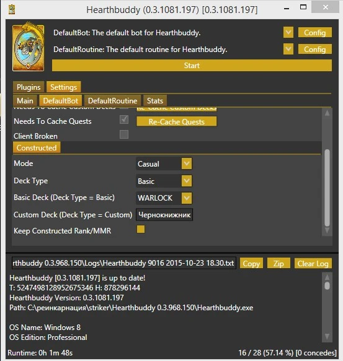Click the Re-Cache Quests button
Image resolution: width=343 pixels, height=361 pixels.
(176, 121)
